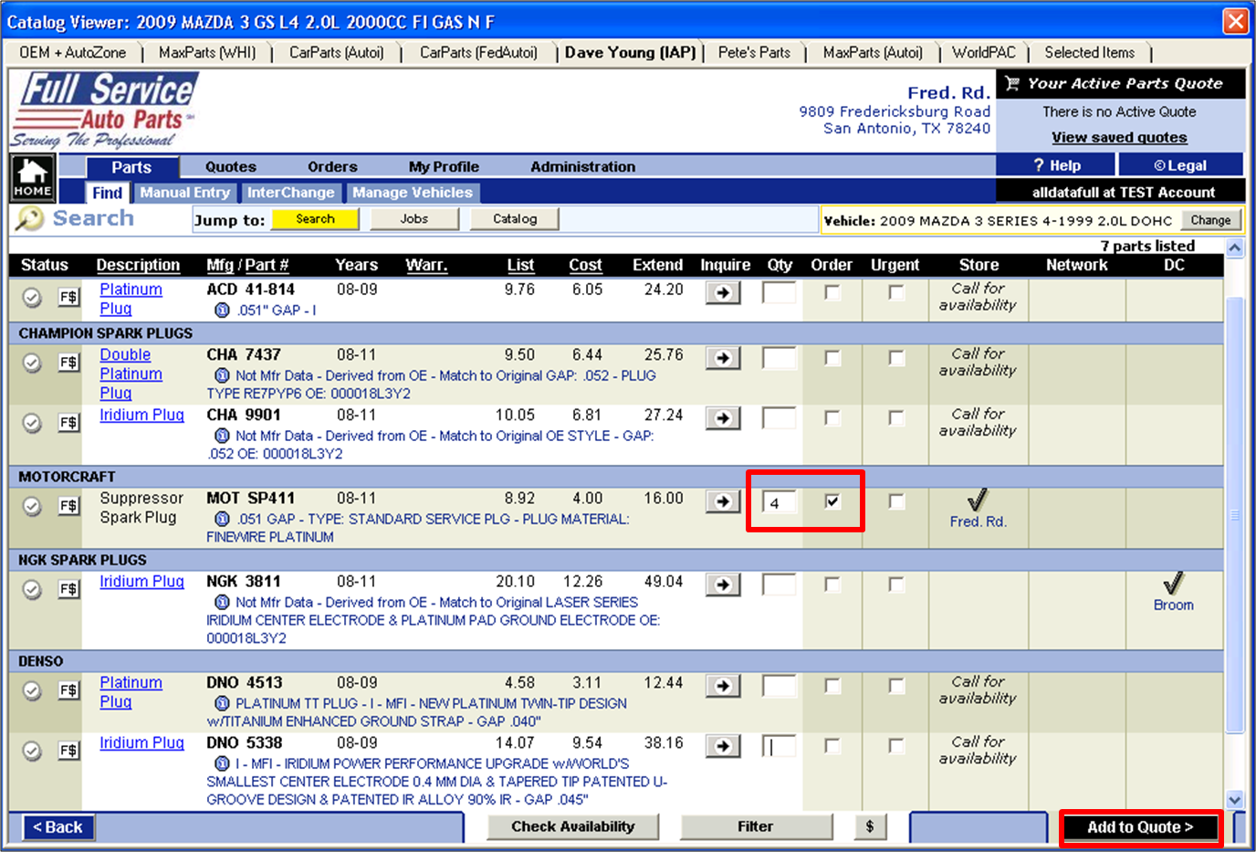Click status check icon for NGK 3811

(x=32, y=590)
